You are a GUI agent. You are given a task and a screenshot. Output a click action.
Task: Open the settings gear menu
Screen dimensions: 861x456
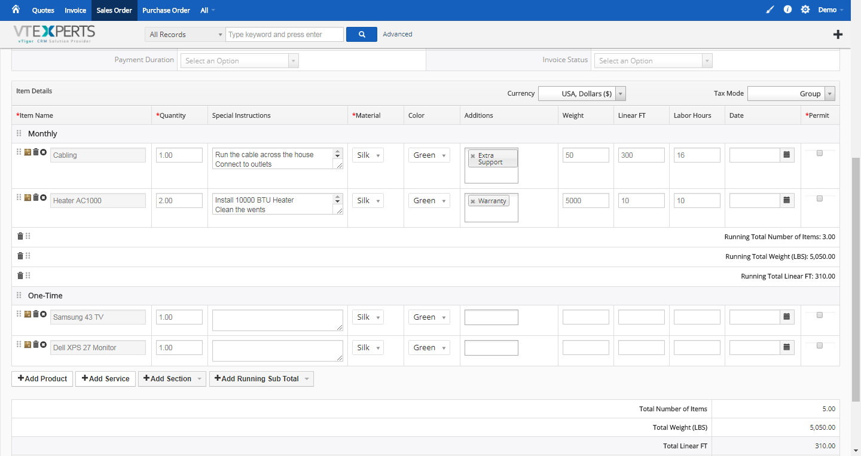(805, 9)
